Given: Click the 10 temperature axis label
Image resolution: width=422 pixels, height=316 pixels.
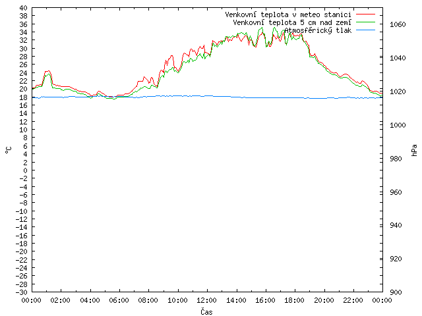Looking at the screenshot, I should (x=24, y=130).
